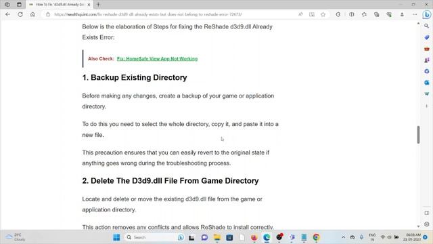Click the 'Also Check:' label

(x=101, y=59)
